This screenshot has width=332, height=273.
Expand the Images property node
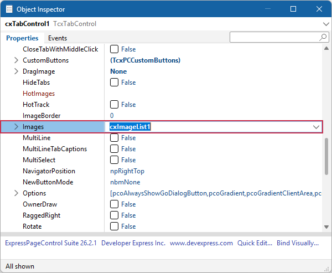click(16, 127)
